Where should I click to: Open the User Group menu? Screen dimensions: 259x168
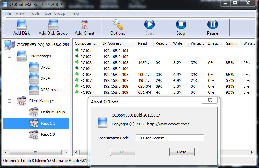55,13
